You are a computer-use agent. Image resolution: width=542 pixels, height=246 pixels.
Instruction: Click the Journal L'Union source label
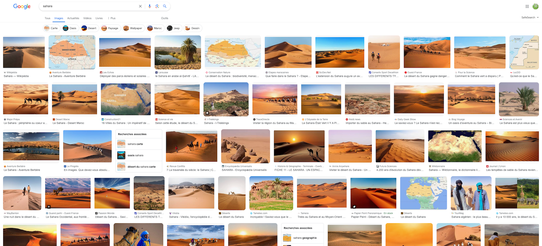tap(497, 166)
